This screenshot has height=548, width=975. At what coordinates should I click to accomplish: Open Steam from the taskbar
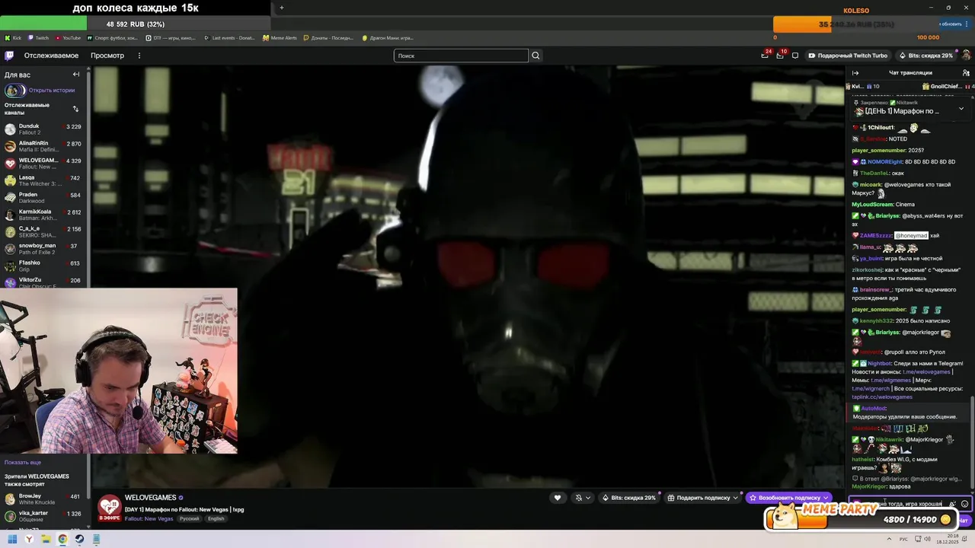(79, 539)
